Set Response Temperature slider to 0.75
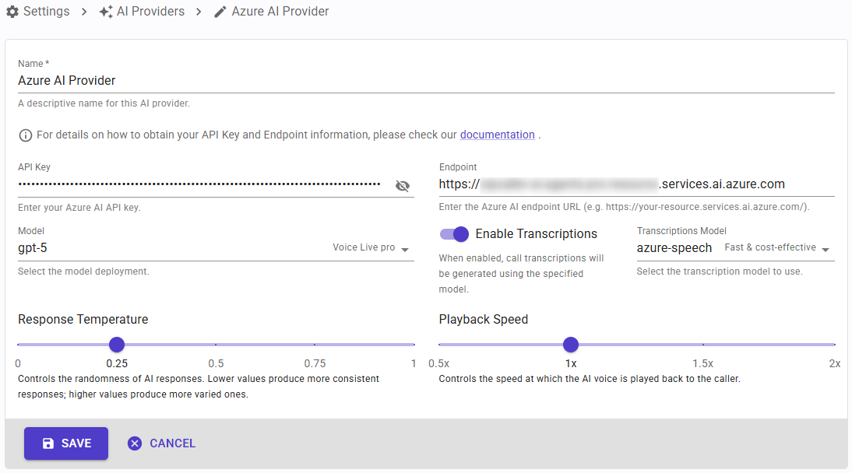The height and width of the screenshot is (473, 852). click(x=315, y=345)
